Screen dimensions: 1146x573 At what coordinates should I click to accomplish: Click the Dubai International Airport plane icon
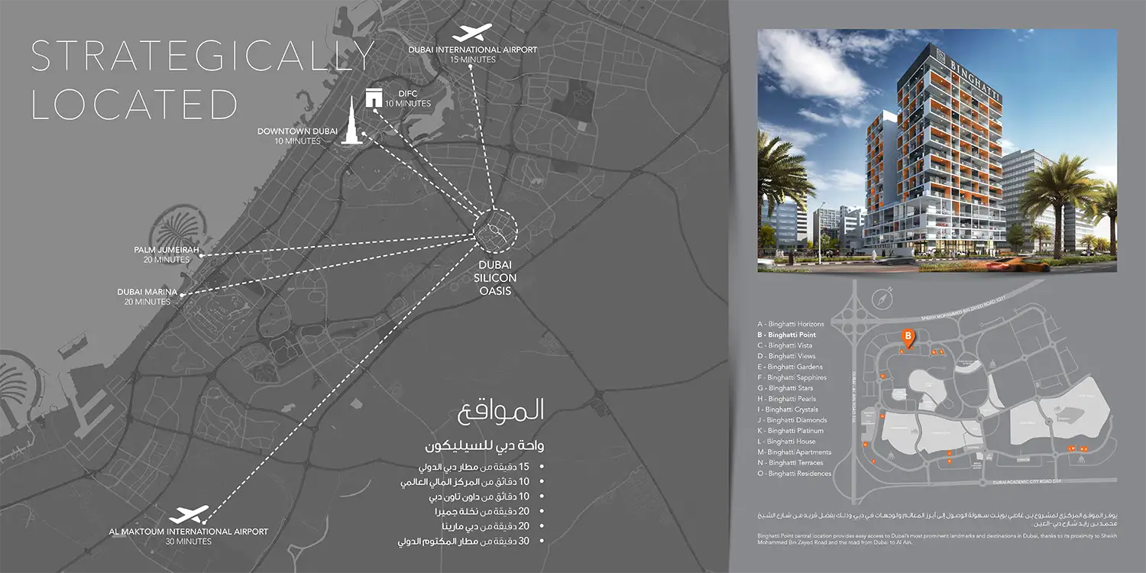tap(472, 34)
